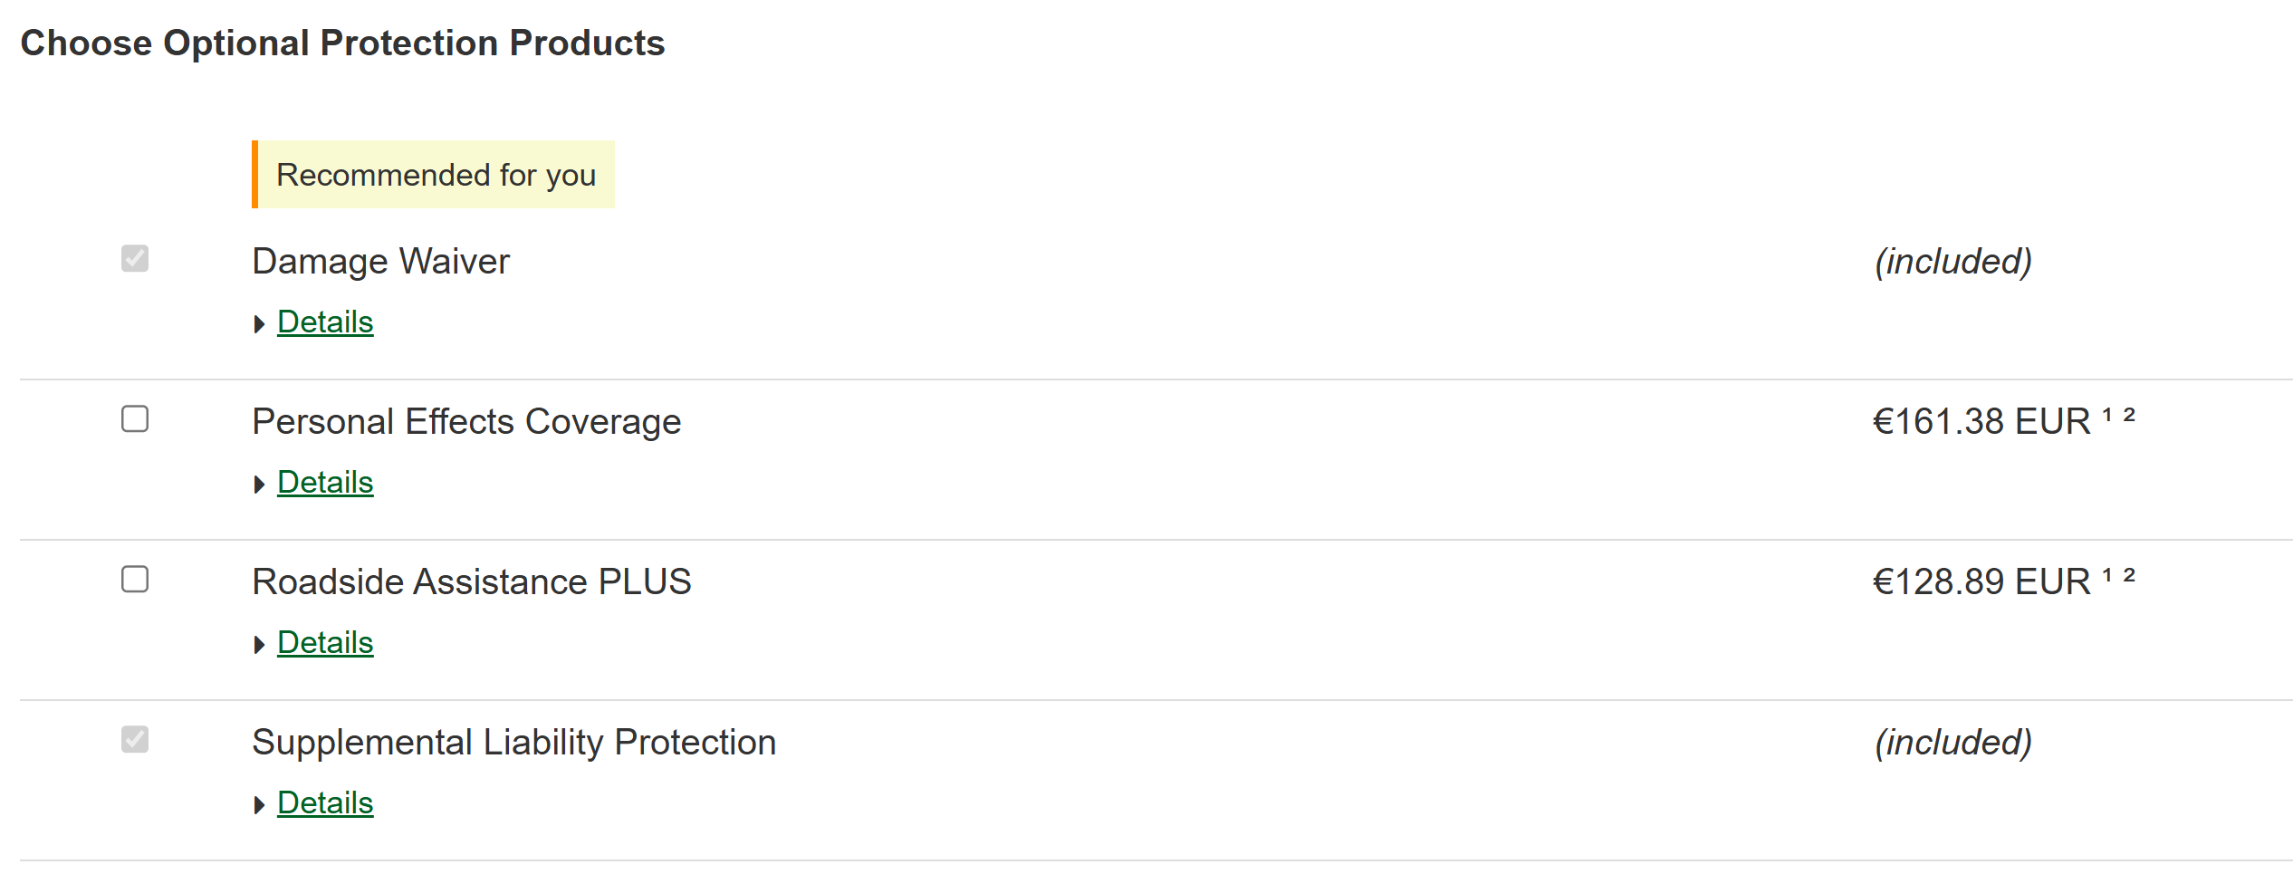Expand the triangle arrow beside Damage Waiver Details
This screenshot has height=874, width=2293.
coord(259,324)
